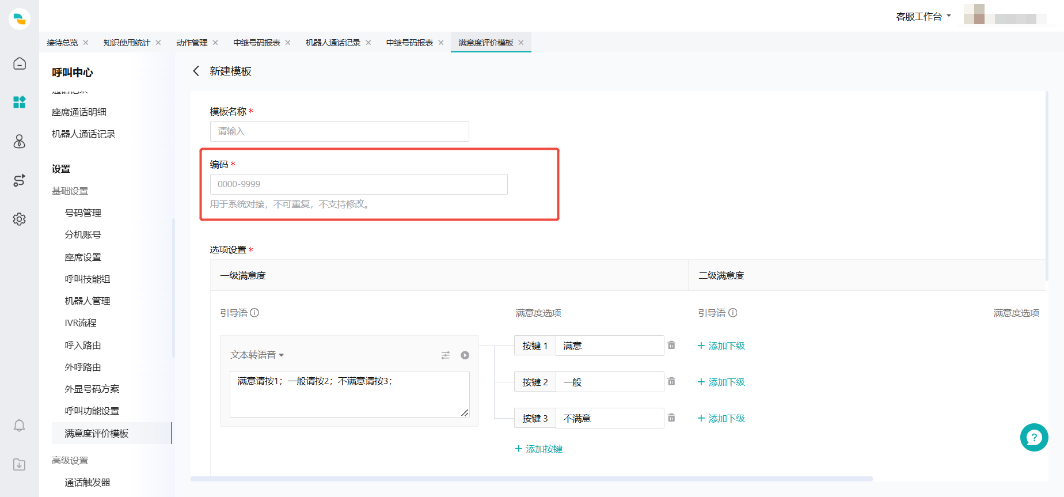The image size is (1064, 497).
Task: Delete the 按键 1 满意 option
Action: (671, 346)
